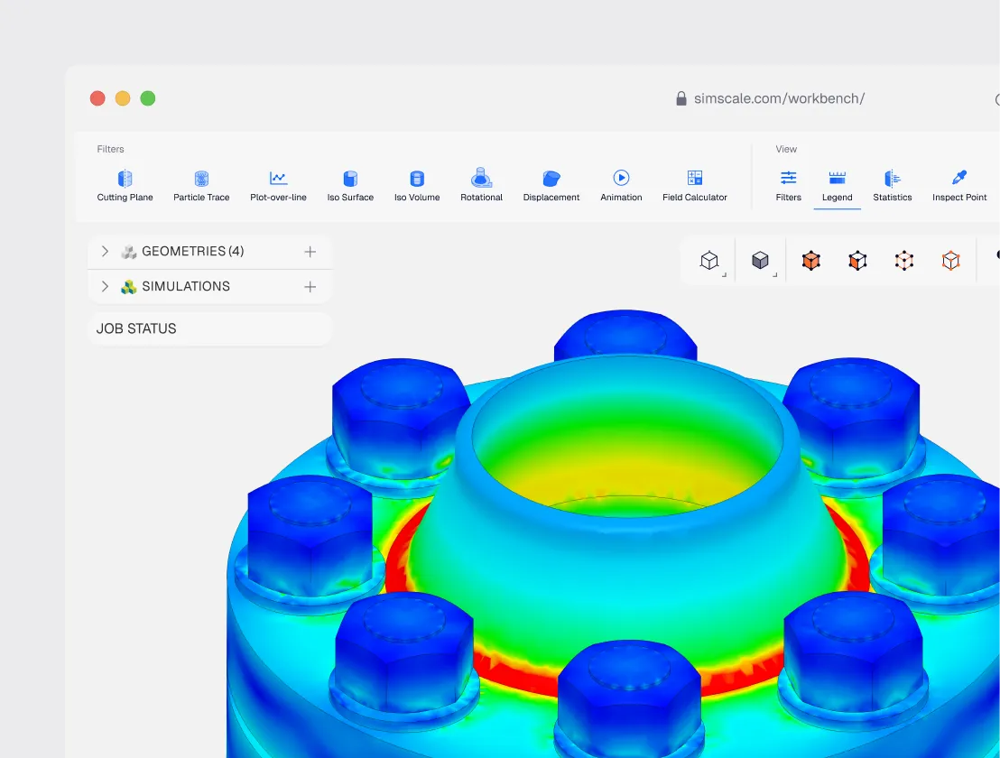This screenshot has height=758, width=1000.
Task: Toggle the Legend view tab
Action: click(837, 186)
